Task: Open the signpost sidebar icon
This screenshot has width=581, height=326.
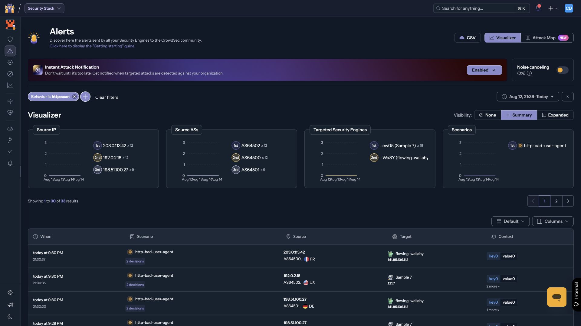Action: pos(10,101)
